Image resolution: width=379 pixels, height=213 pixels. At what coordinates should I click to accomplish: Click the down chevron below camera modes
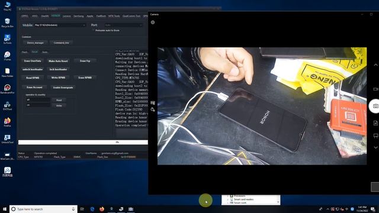pos(375,147)
